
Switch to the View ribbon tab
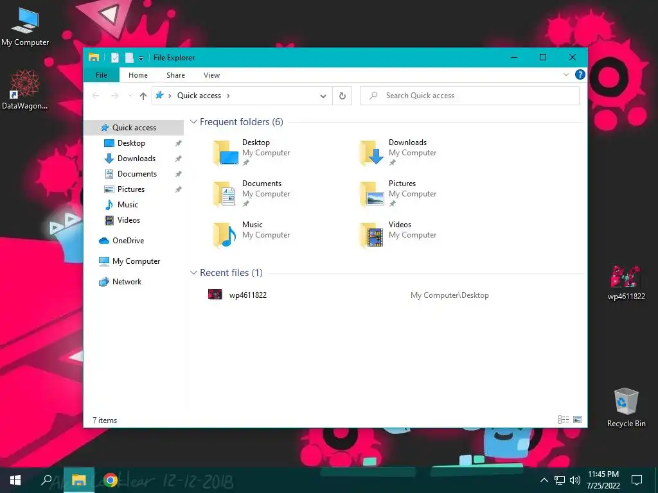211,75
